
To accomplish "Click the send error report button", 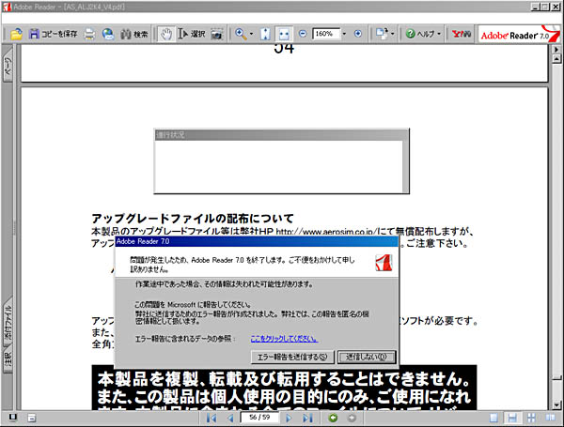I will [293, 357].
